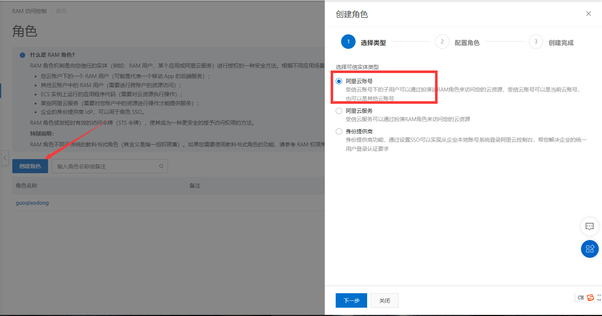Click the 角色名称 column header
Image resolution: width=602 pixels, height=316 pixels.
pyautogui.click(x=26, y=186)
